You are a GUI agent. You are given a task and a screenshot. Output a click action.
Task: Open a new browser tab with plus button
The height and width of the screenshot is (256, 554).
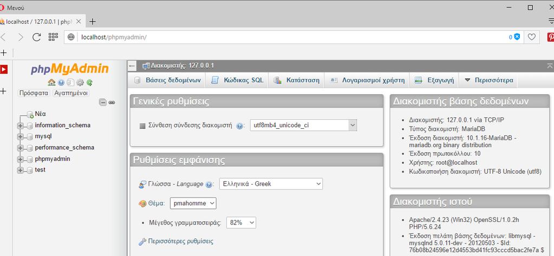click(92, 22)
